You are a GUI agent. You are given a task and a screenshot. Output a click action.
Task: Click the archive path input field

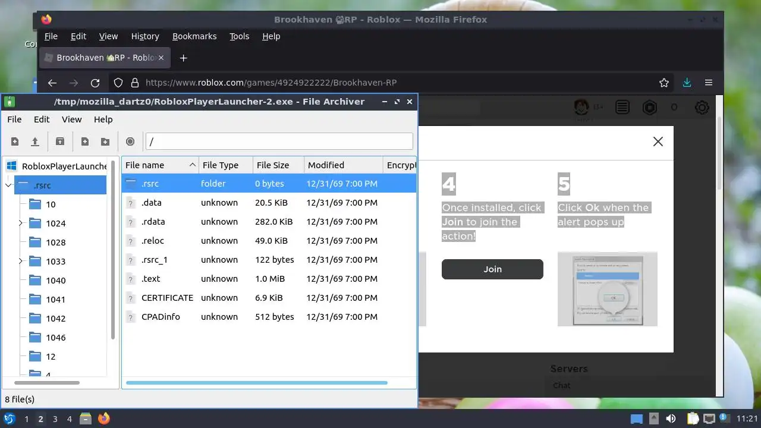(279, 141)
